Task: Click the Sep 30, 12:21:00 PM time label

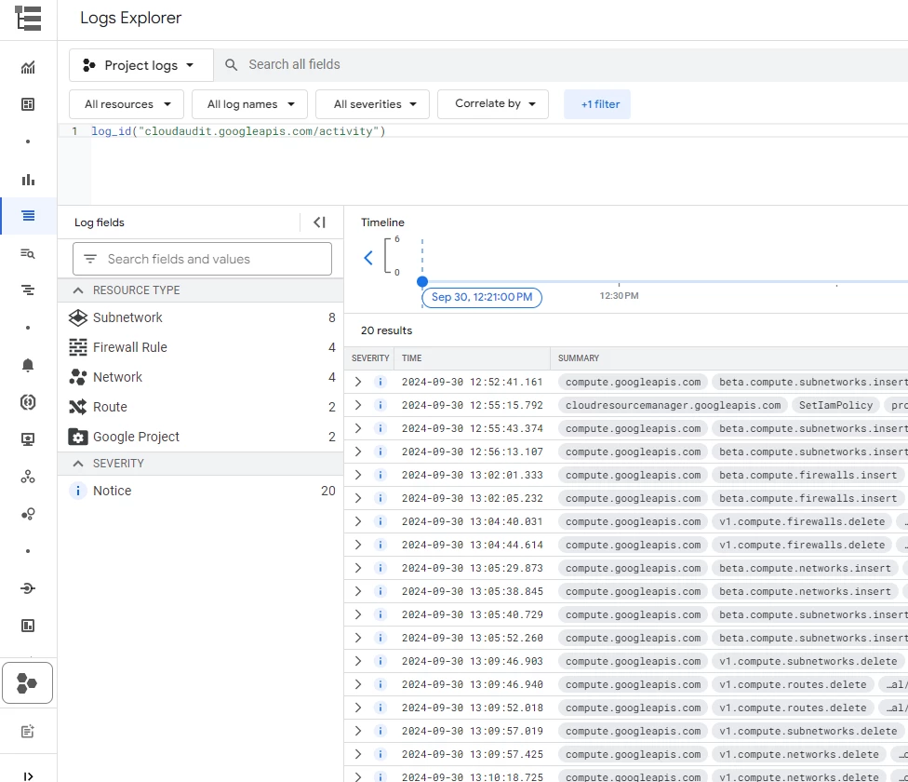Action: [482, 297]
